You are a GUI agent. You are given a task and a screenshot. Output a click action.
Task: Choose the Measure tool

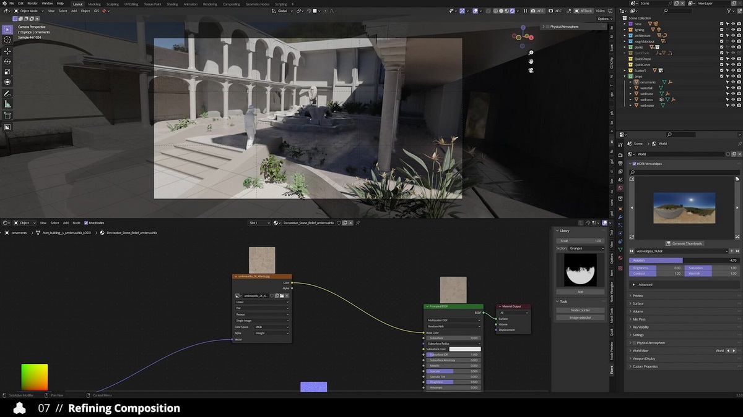7,104
